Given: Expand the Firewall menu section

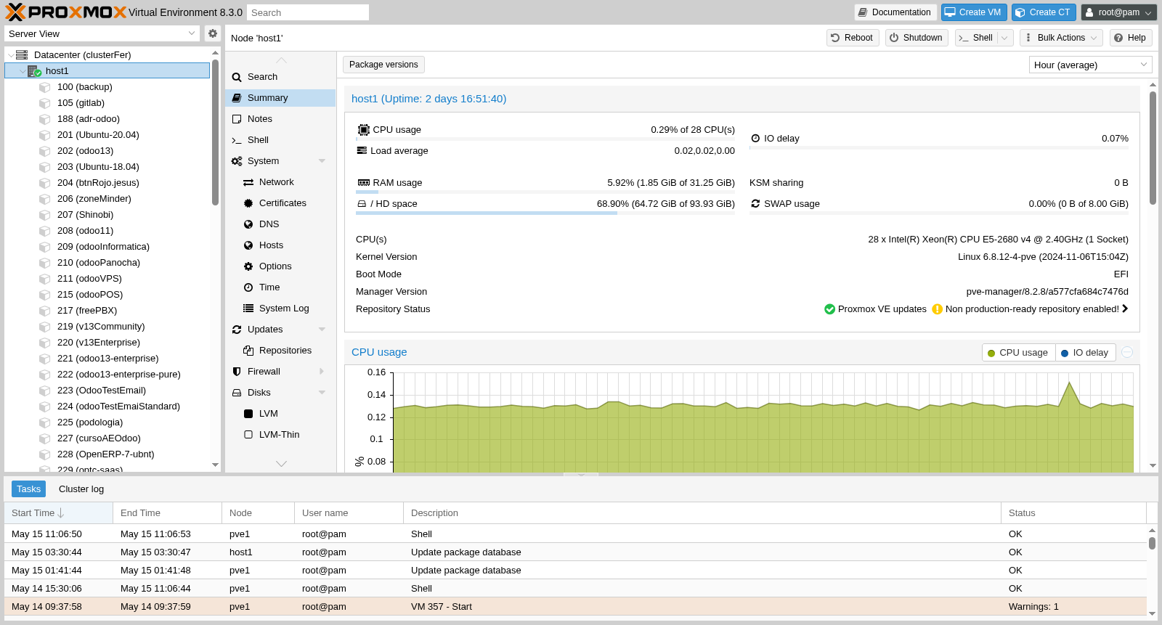Looking at the screenshot, I should click(322, 372).
